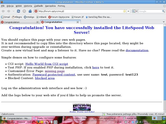Viewport: 166px width, 124px height.
Task: Open Password protected content link
Action: (54, 75)
